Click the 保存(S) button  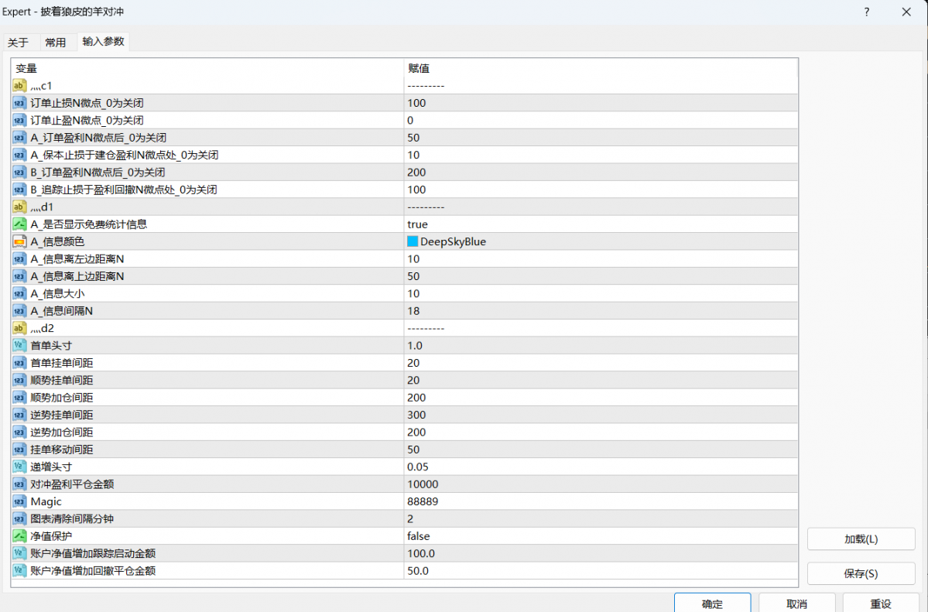click(861, 573)
